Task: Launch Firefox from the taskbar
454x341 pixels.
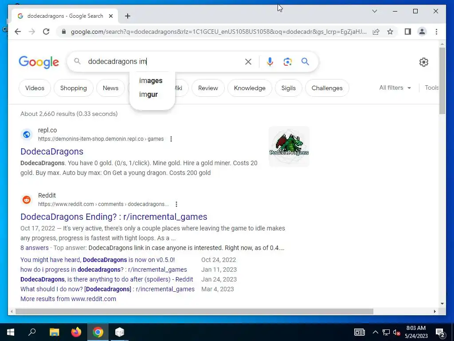Action: [x=76, y=332]
